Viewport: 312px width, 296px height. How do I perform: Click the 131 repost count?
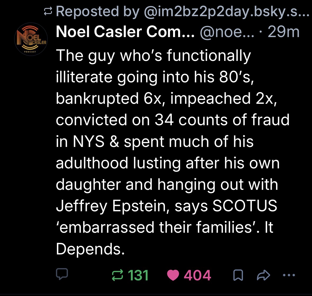[x=138, y=275]
